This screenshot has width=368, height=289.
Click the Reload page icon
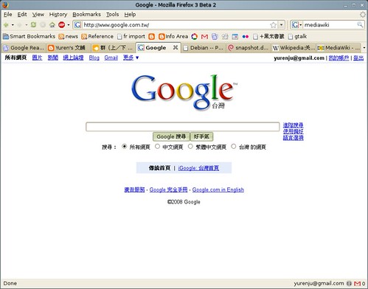(33, 24)
